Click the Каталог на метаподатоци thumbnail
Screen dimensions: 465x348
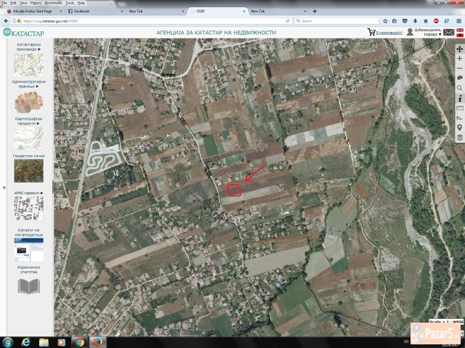click(x=29, y=250)
